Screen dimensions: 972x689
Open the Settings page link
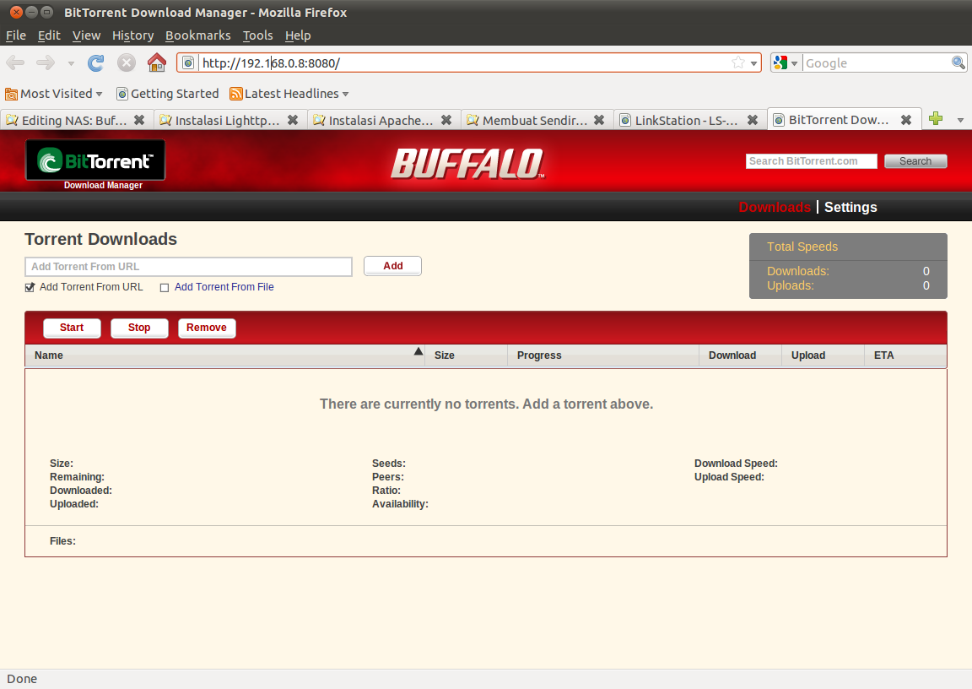click(850, 207)
